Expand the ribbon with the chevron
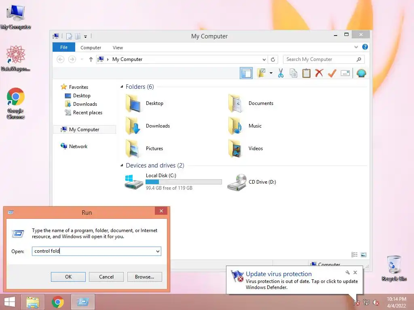The height and width of the screenshot is (310, 414). coord(356,47)
